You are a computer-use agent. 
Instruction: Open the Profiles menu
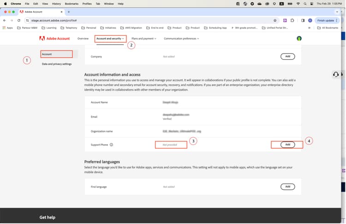coord(87,4)
